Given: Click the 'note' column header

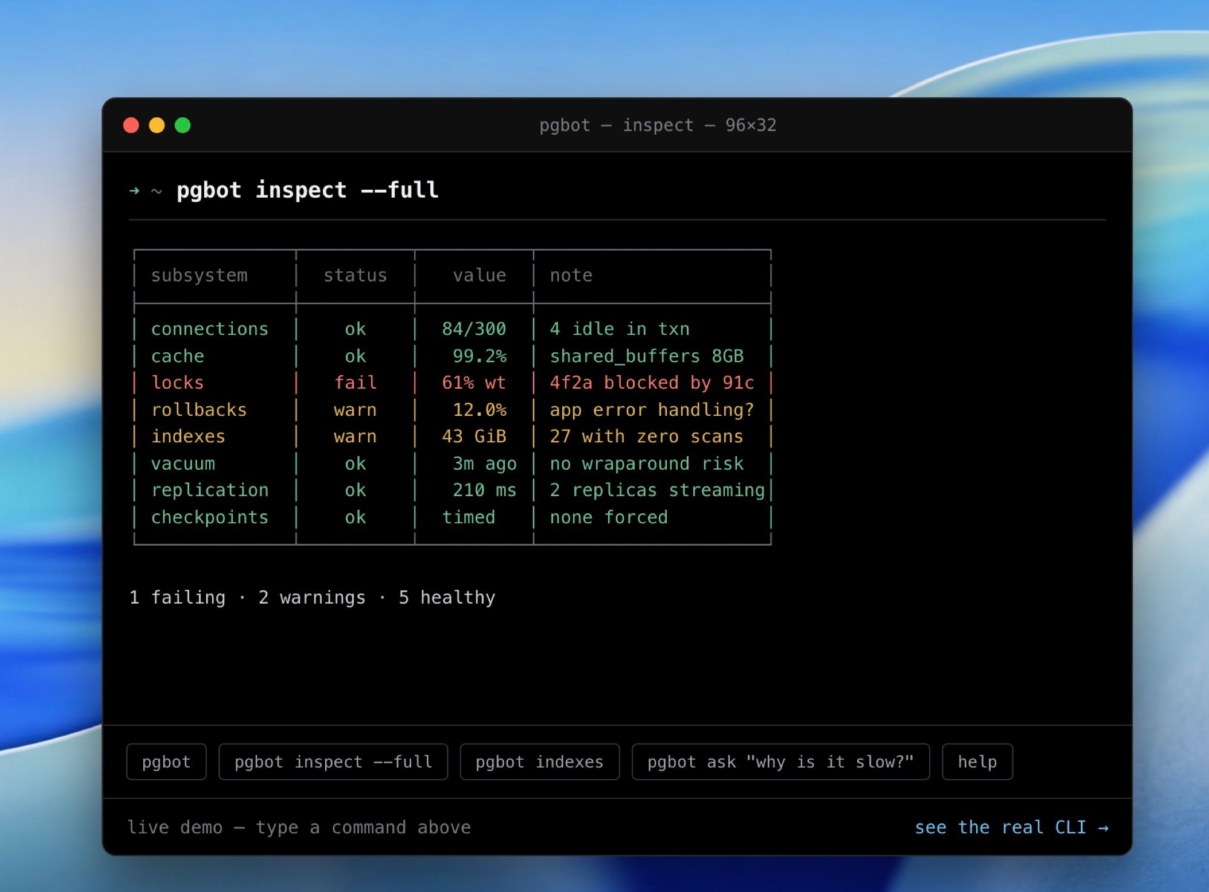Looking at the screenshot, I should coord(571,276).
